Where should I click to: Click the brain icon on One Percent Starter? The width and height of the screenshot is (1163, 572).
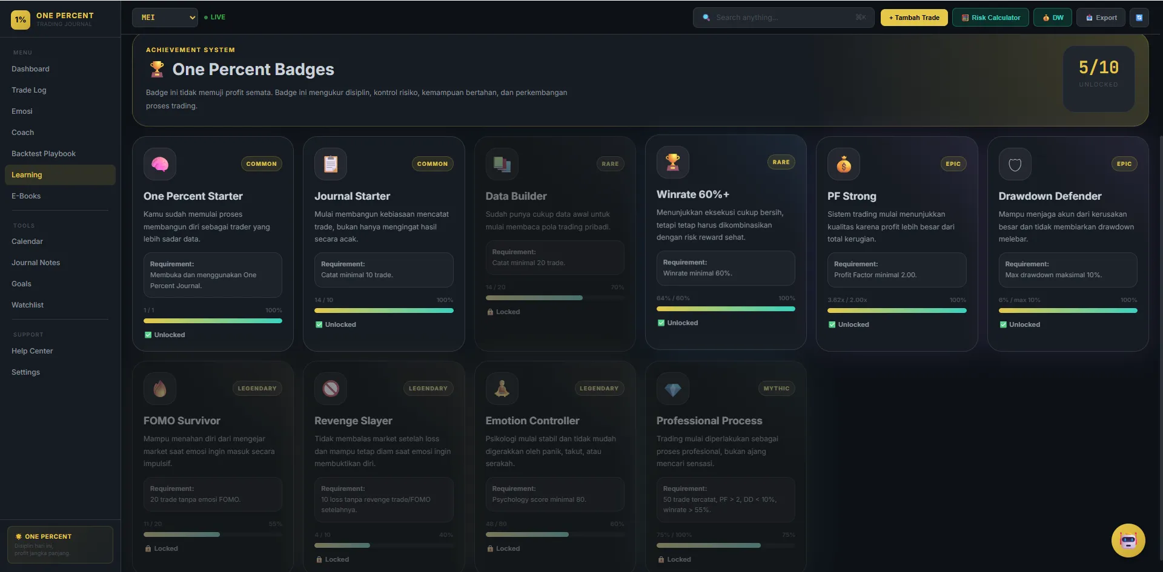160,164
